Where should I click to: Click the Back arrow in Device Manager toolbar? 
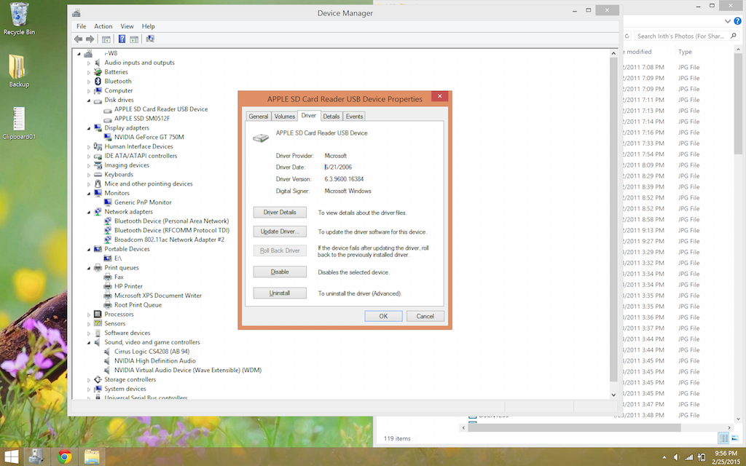pyautogui.click(x=78, y=39)
